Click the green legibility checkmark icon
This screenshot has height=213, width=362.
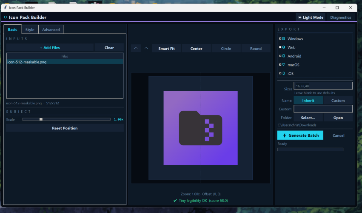tap(175, 201)
